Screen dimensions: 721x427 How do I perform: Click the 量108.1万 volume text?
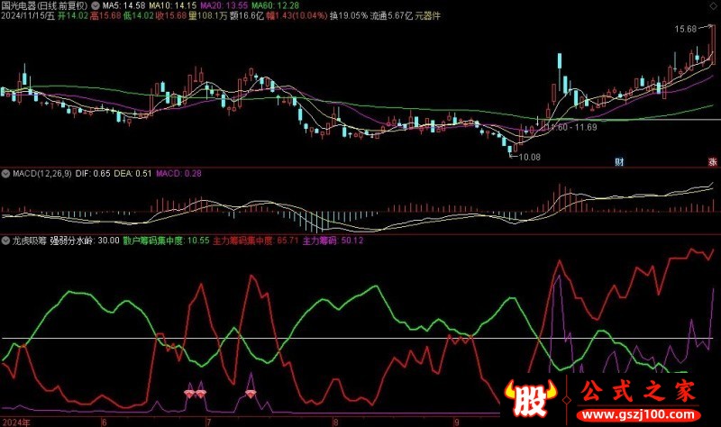208,16
